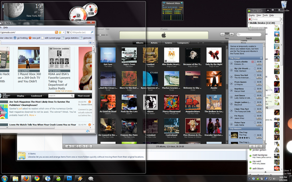Viewport: 292px width, 182px height.
Task: Focus the Gizmodo site search box
Action: (61, 96)
